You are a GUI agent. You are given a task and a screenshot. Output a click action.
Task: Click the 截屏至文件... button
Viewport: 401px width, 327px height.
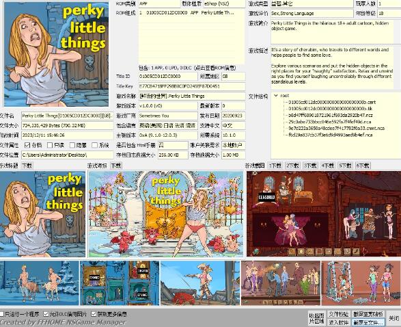click(x=368, y=322)
